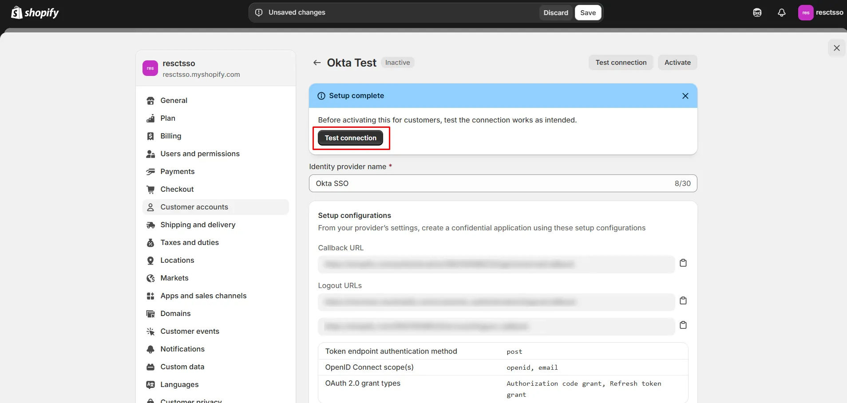Viewport: 847px width, 403px height.
Task: Select the 'post' authentication method value
Action: pos(515,352)
